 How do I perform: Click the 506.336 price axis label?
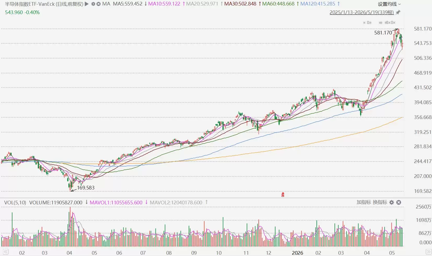coord(423,58)
